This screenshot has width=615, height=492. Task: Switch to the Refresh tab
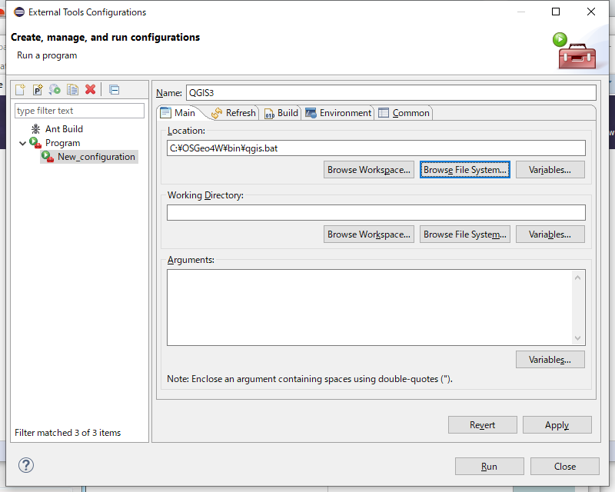[x=233, y=113]
